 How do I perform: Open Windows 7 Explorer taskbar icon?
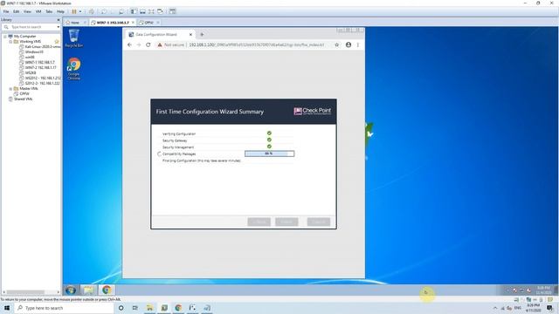(88, 290)
